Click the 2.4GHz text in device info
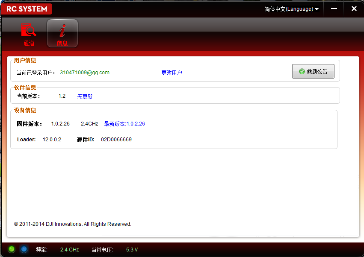The height and width of the screenshot is (257, 364). click(x=89, y=124)
